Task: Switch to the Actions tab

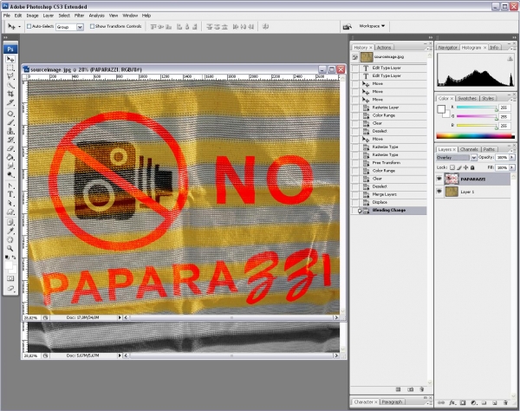Action: pos(384,48)
